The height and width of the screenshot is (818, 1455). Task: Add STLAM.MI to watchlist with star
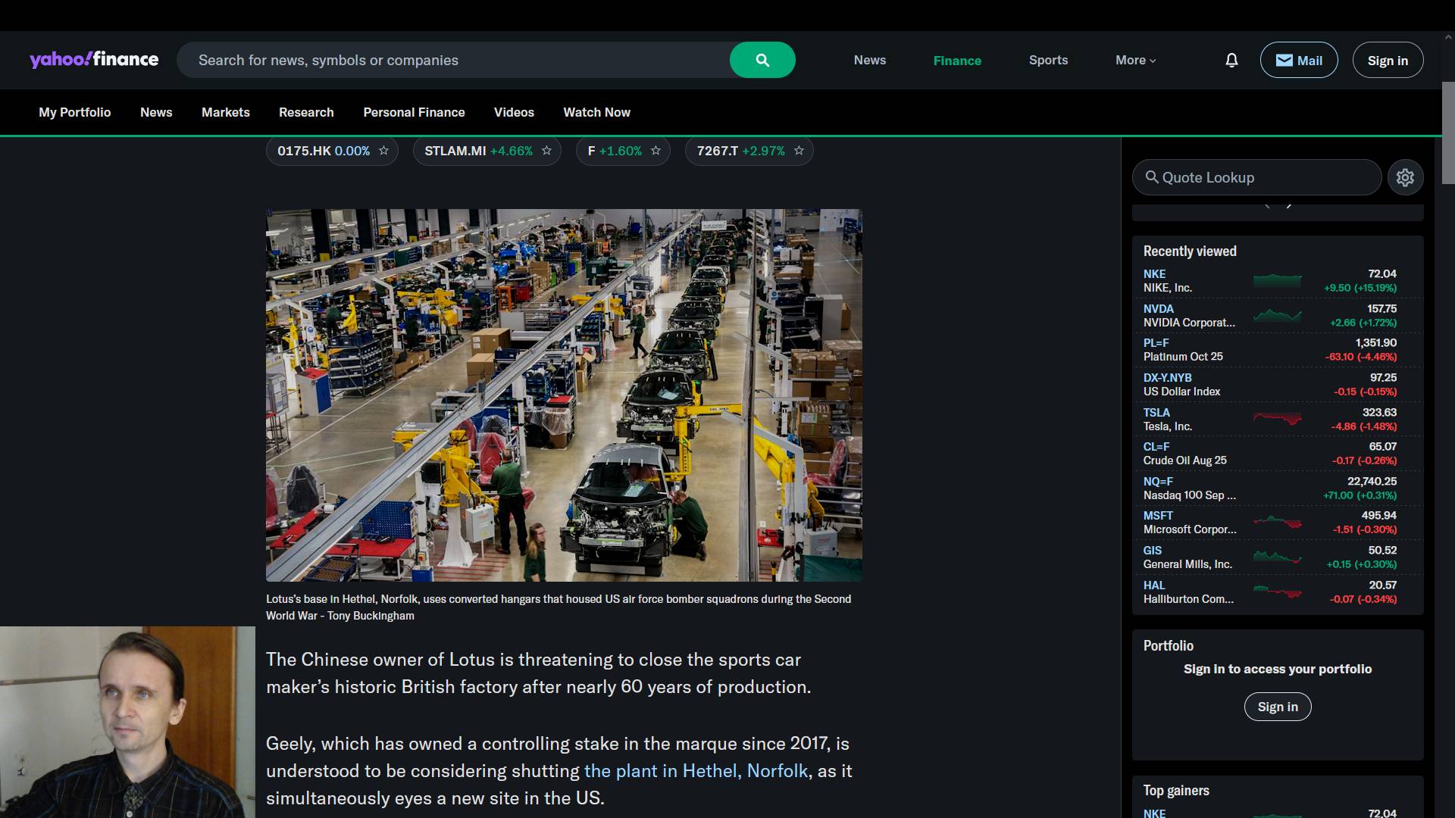(546, 151)
